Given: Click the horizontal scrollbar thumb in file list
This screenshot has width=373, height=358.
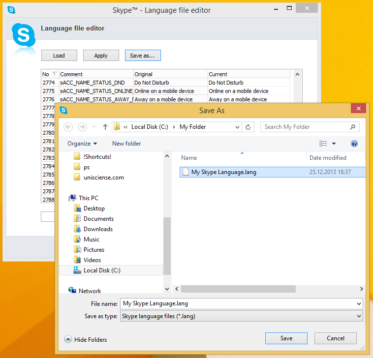Looking at the screenshot, I should point(238,289).
